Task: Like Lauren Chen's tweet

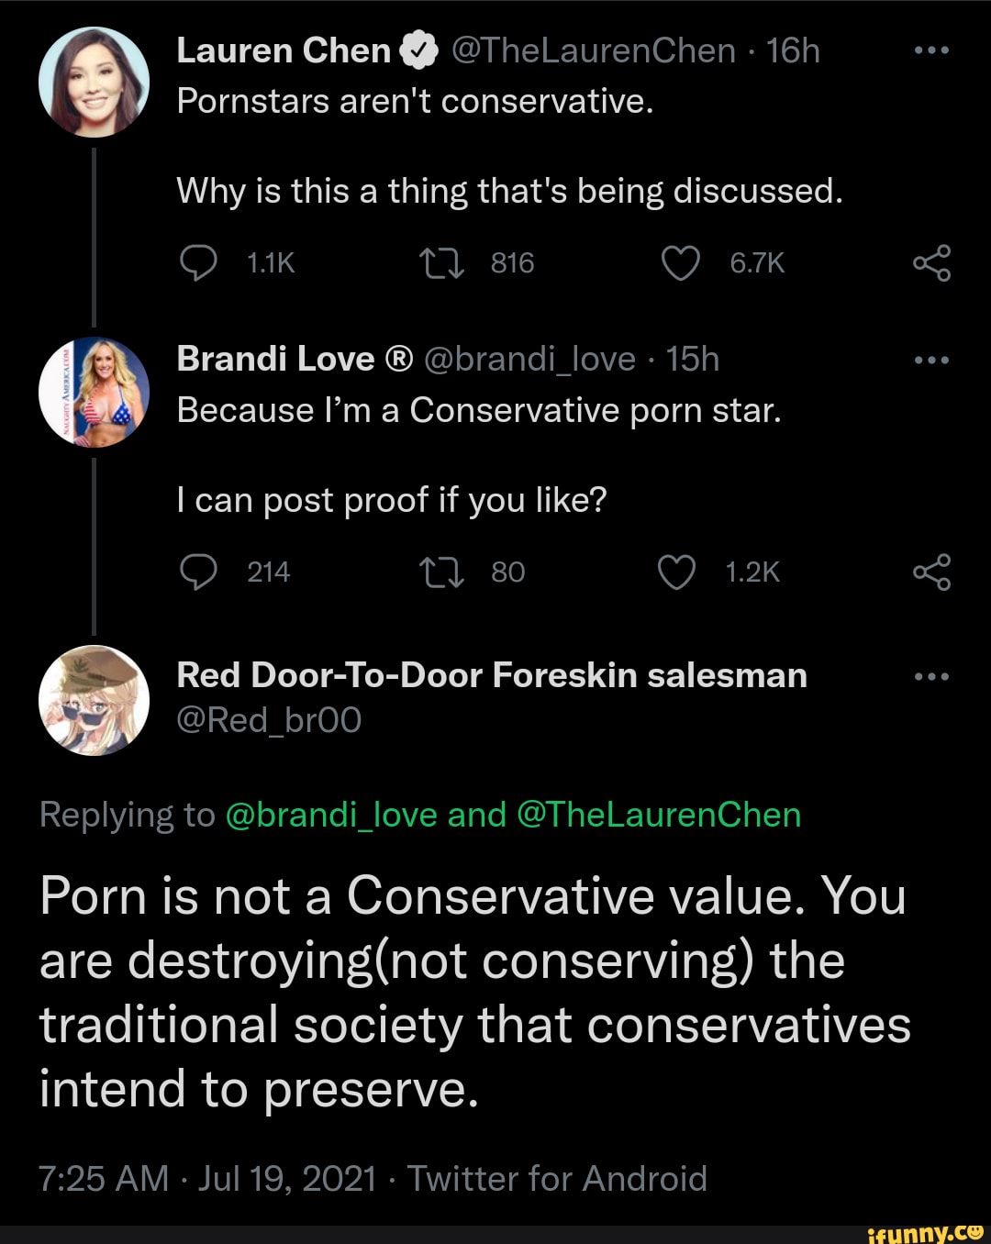Action: pyautogui.click(x=680, y=264)
